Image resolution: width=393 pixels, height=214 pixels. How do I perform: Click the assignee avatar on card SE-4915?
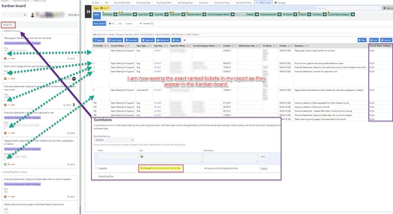(74, 79)
